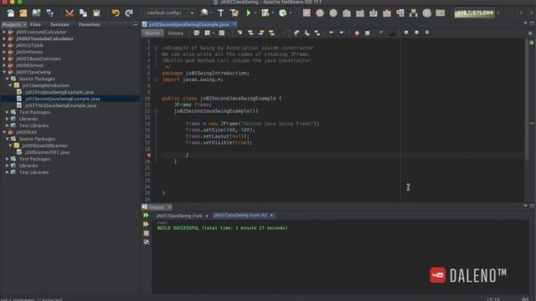Click the Paste clipboard icon

(97, 13)
